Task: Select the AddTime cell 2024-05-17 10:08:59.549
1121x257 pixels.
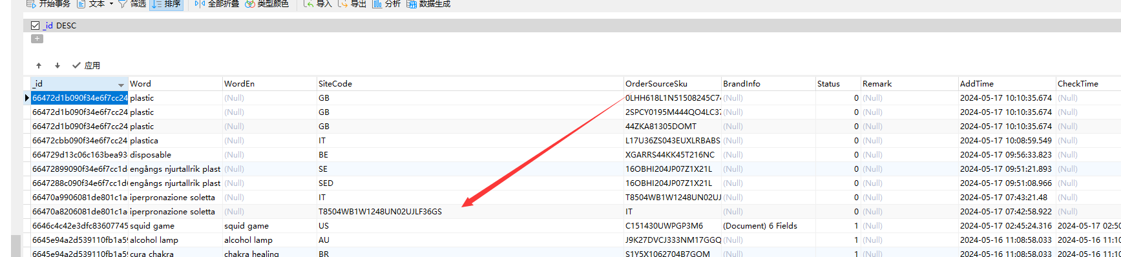Action: coord(1007,141)
